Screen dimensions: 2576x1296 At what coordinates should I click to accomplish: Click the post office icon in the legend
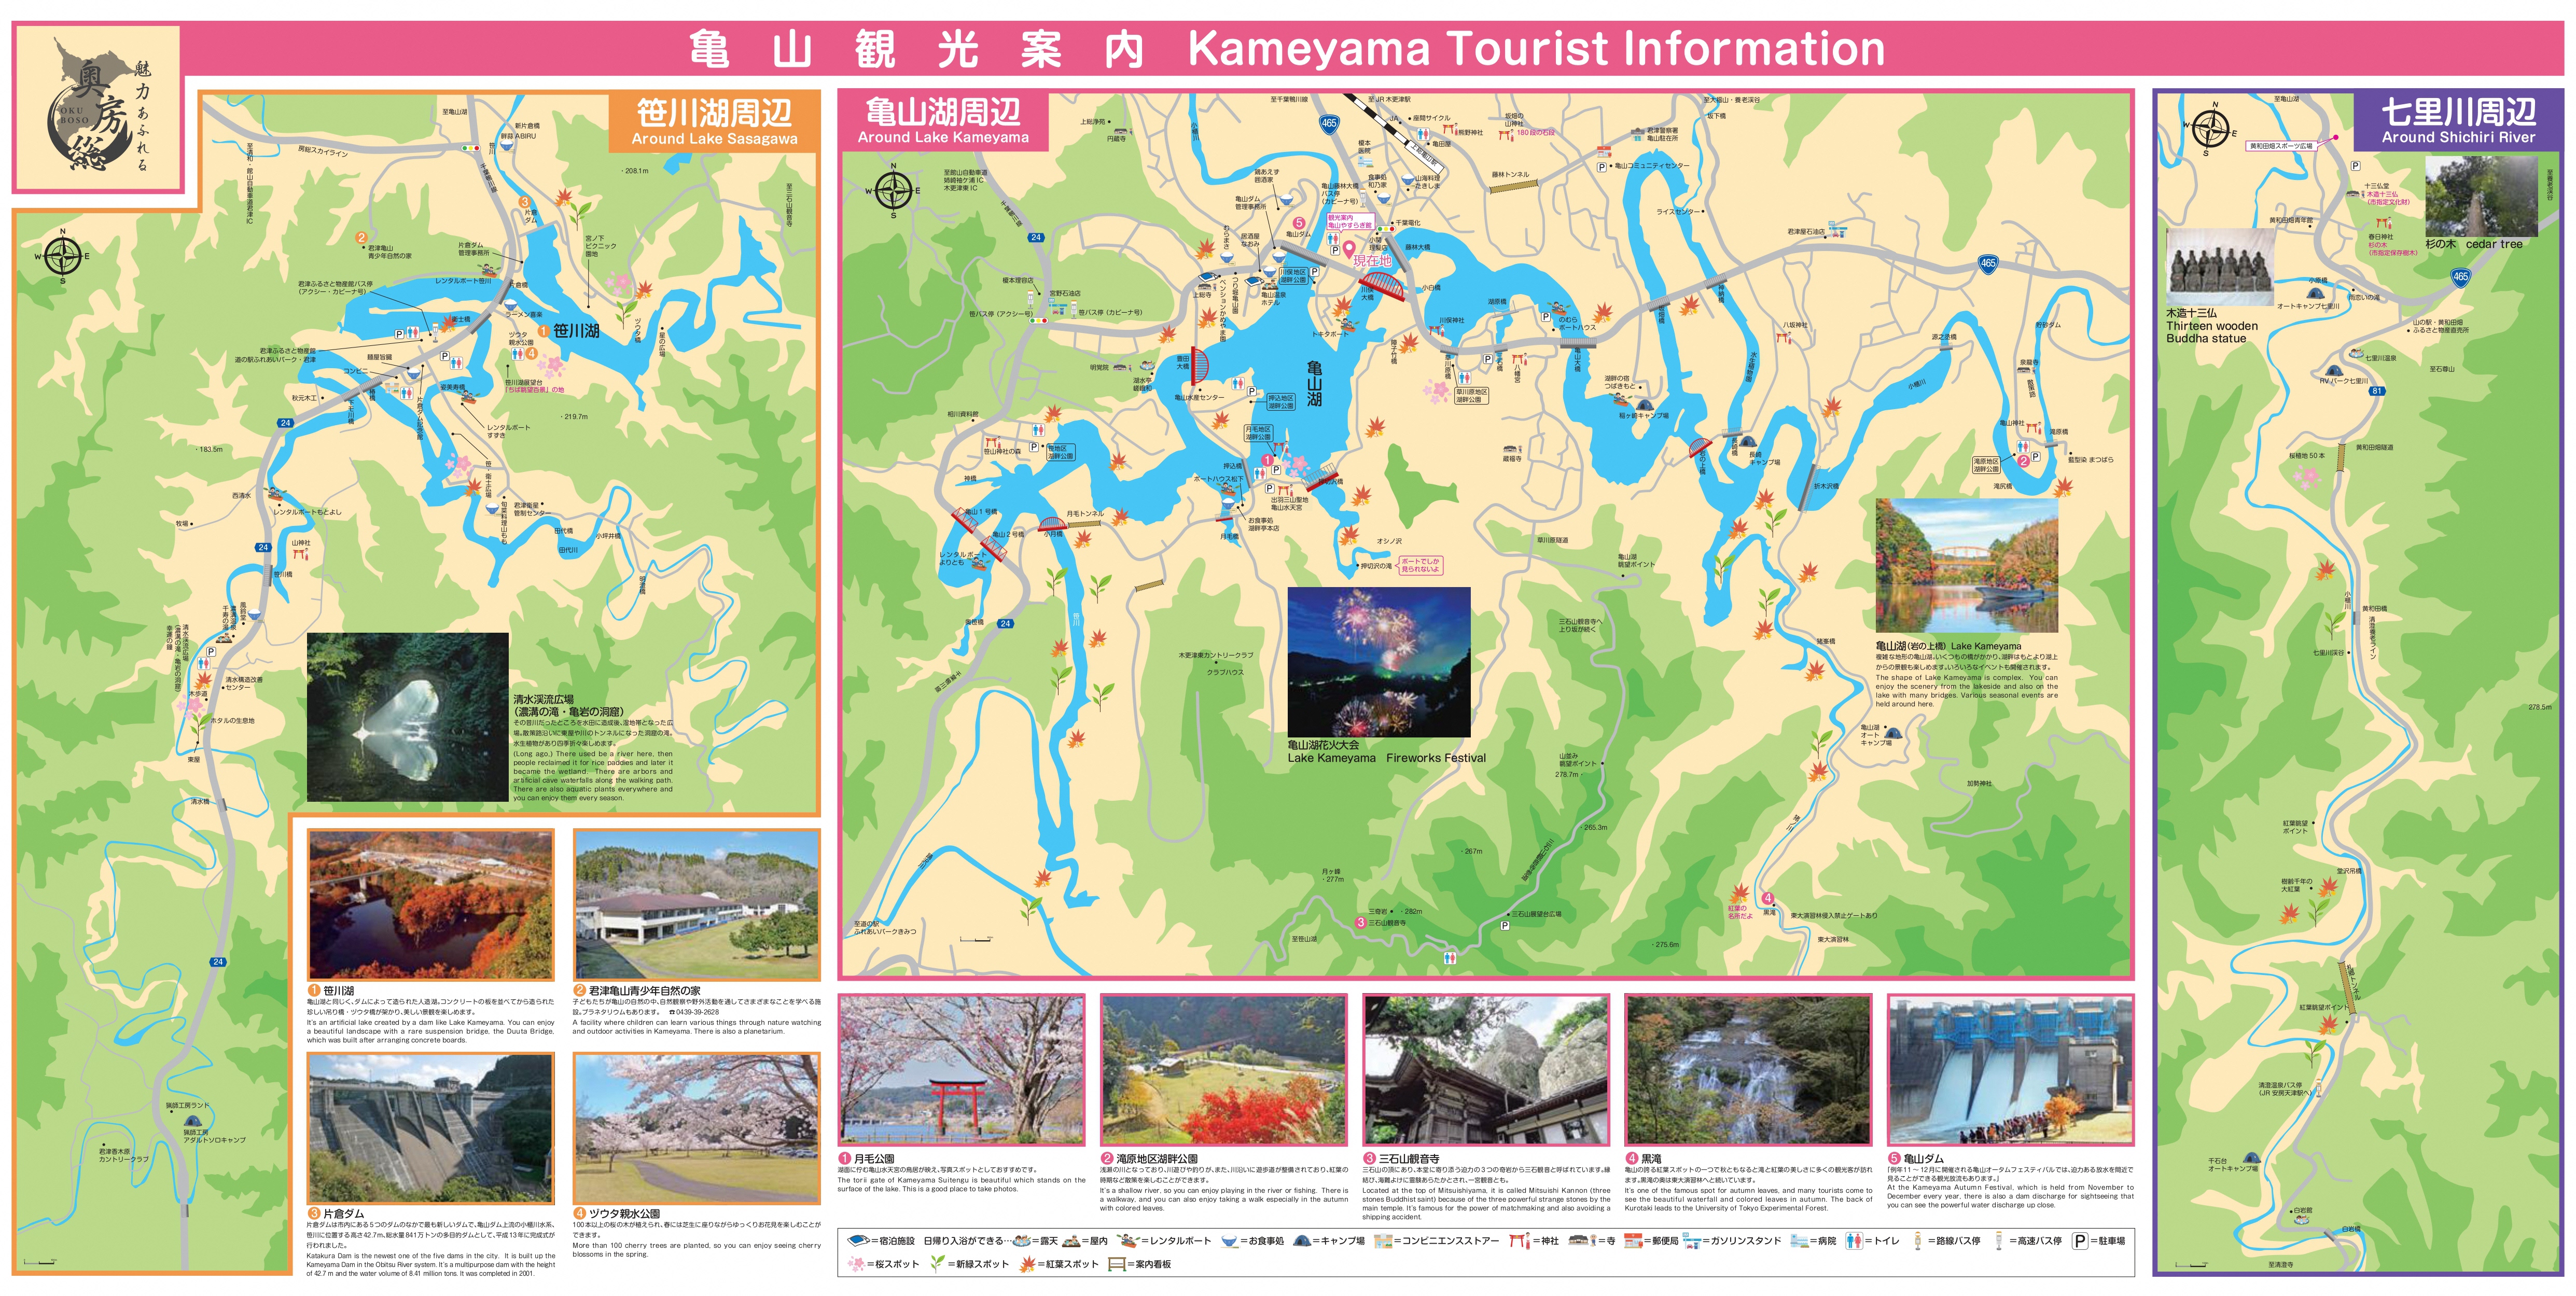1633,1241
